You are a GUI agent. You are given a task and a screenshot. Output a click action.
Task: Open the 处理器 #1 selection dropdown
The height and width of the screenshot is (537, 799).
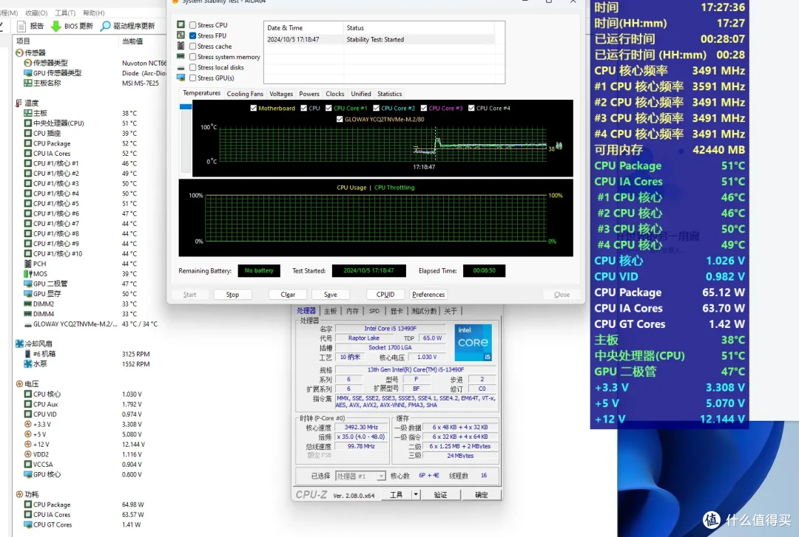360,476
